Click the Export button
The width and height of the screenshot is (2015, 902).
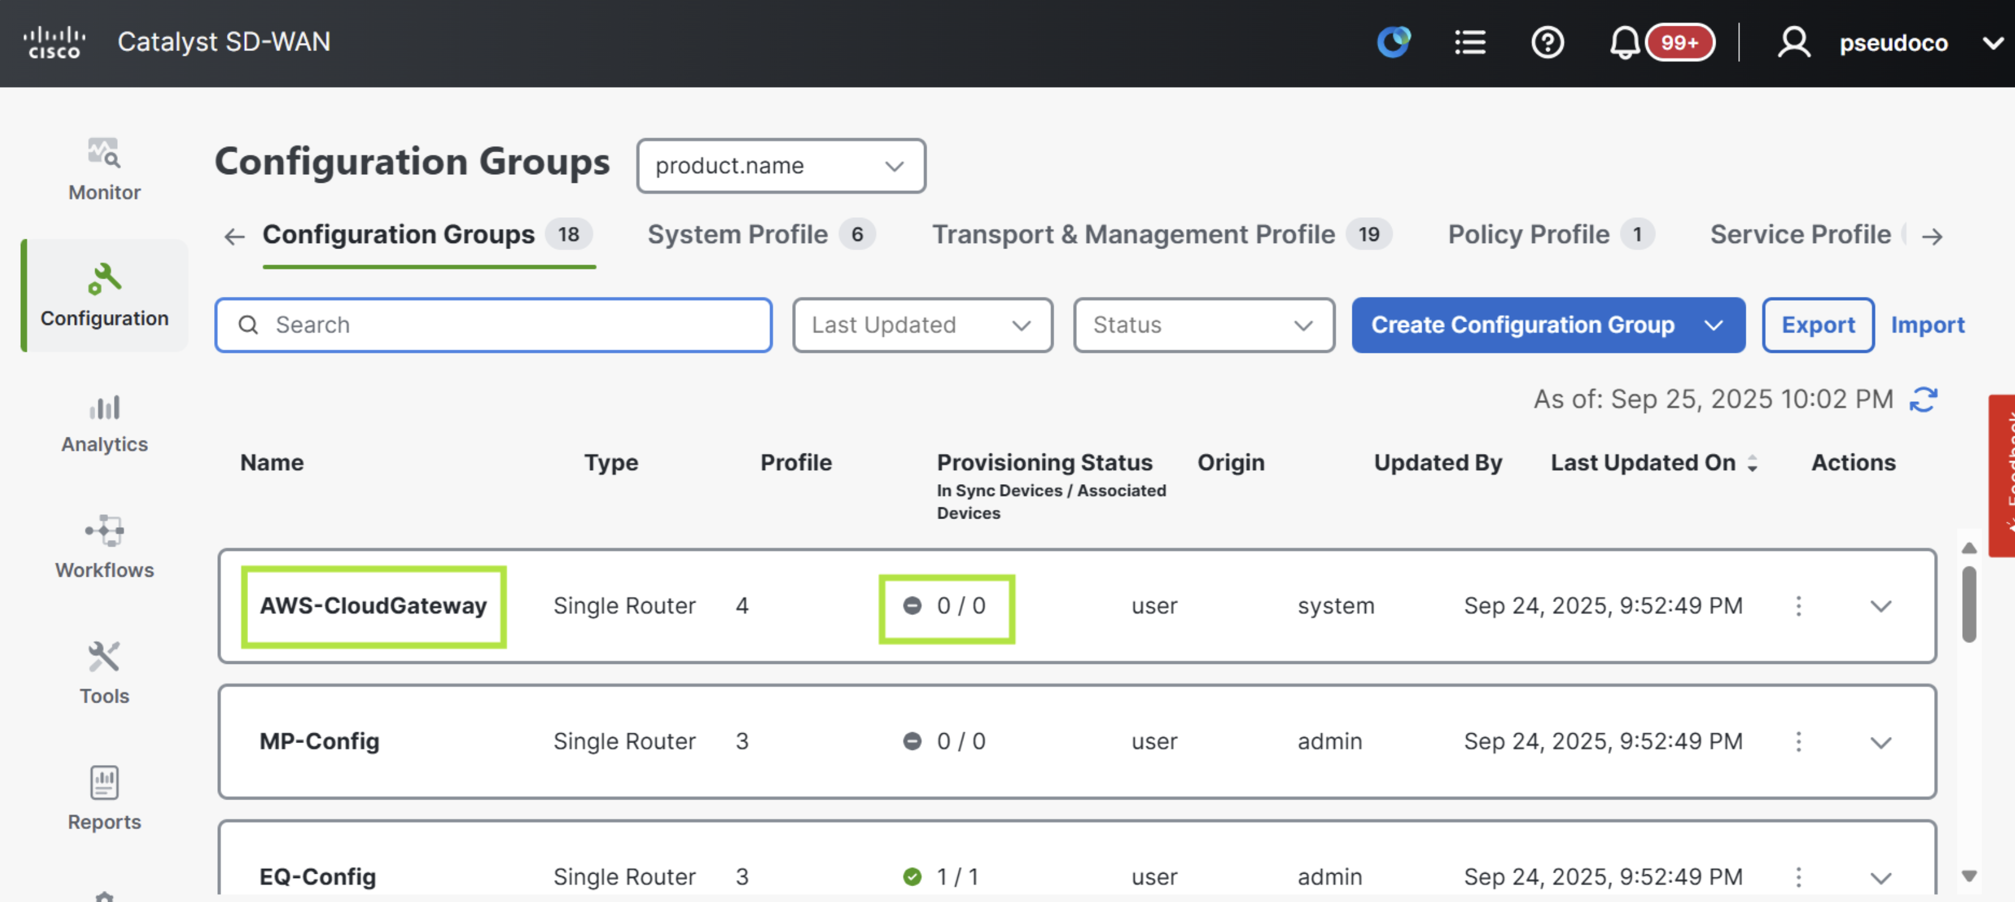point(1817,325)
